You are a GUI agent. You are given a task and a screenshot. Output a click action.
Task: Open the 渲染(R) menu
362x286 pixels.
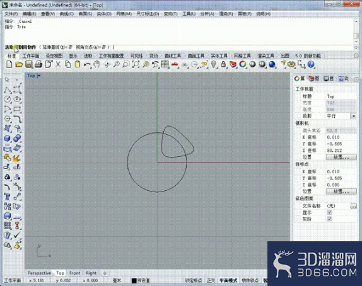226,14
